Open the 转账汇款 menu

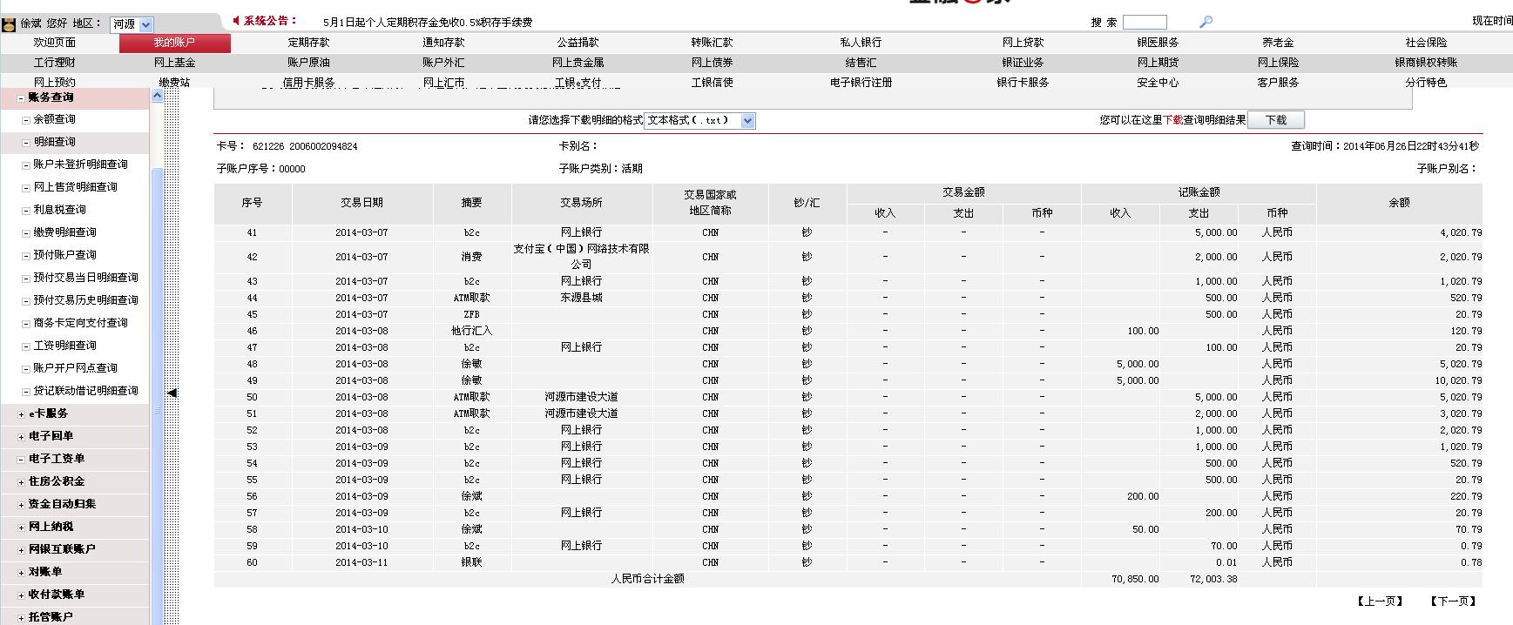(x=713, y=43)
